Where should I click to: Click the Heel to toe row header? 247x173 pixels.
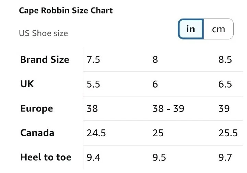pos(46,157)
